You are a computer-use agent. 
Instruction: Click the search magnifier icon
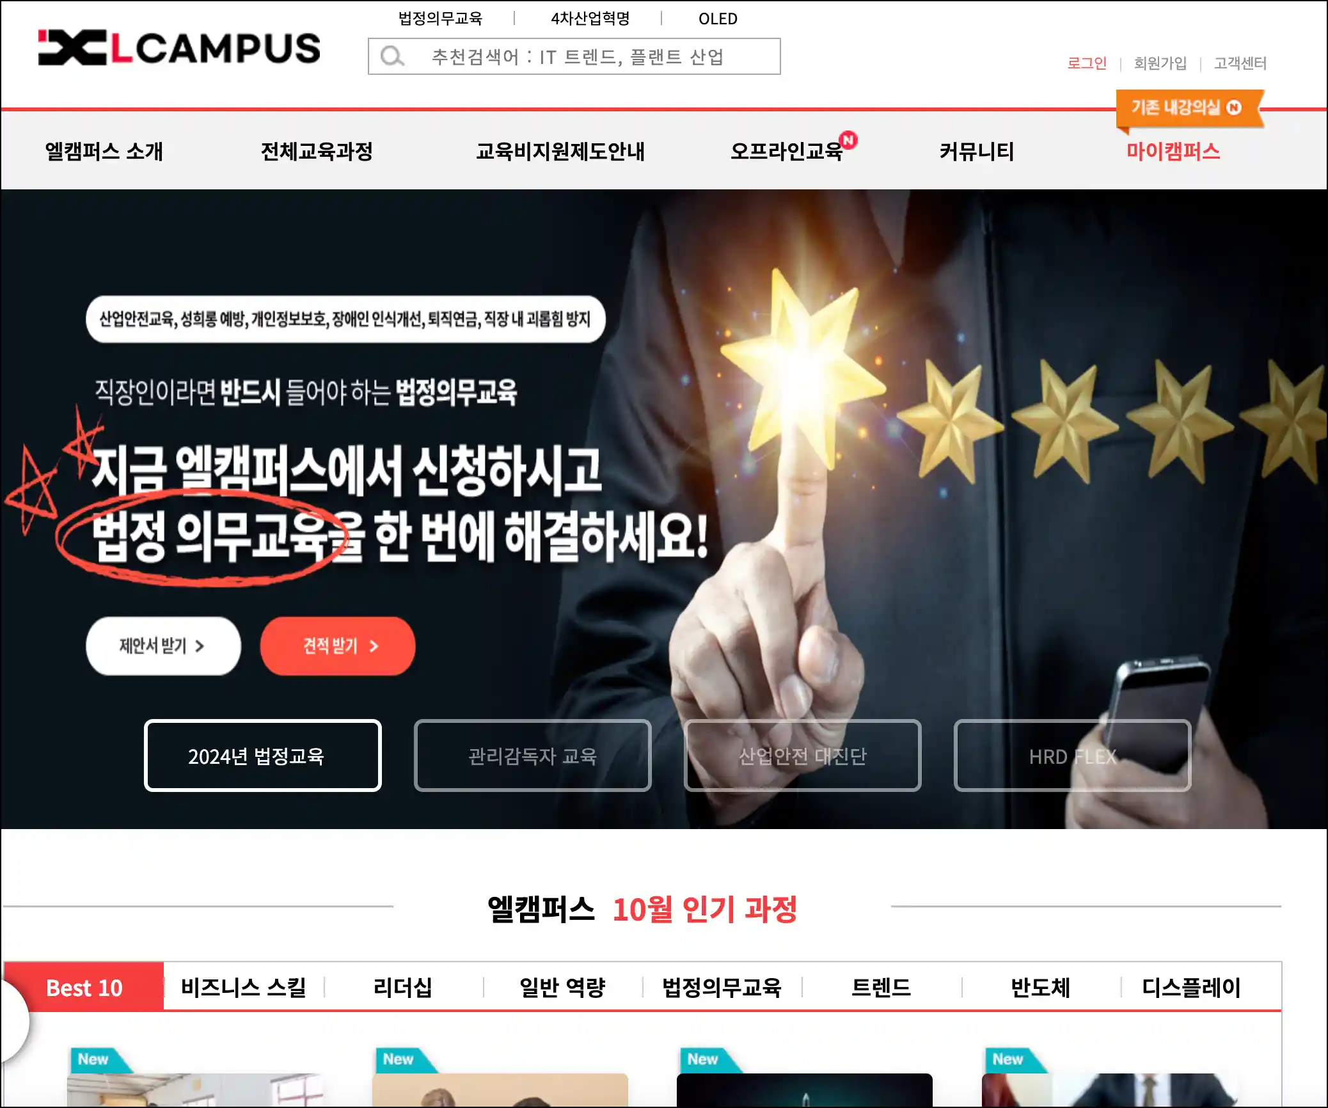(x=391, y=57)
